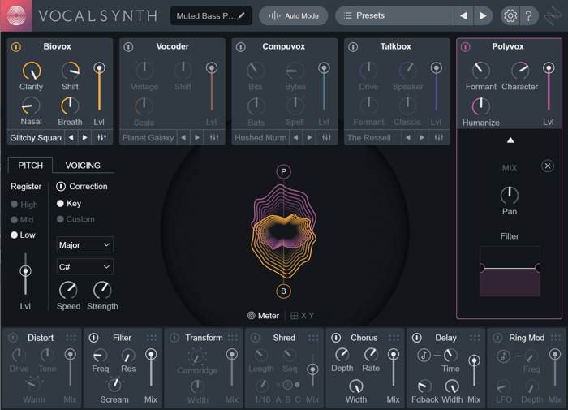Enable the Talkbox module power button
568x410 pixels.
(353, 47)
